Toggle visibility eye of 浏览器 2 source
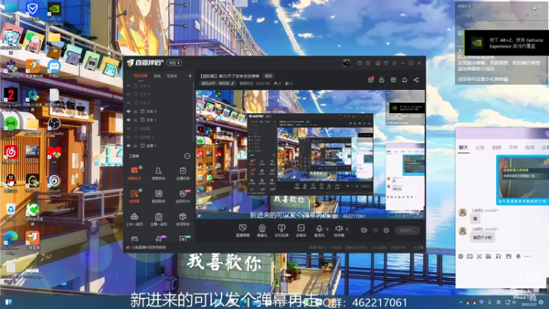 click(x=128, y=137)
